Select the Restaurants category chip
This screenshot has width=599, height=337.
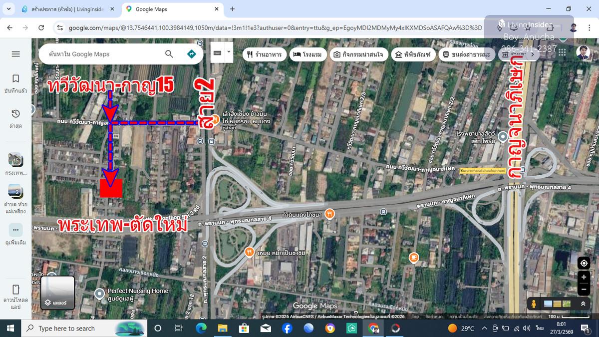[265, 54]
